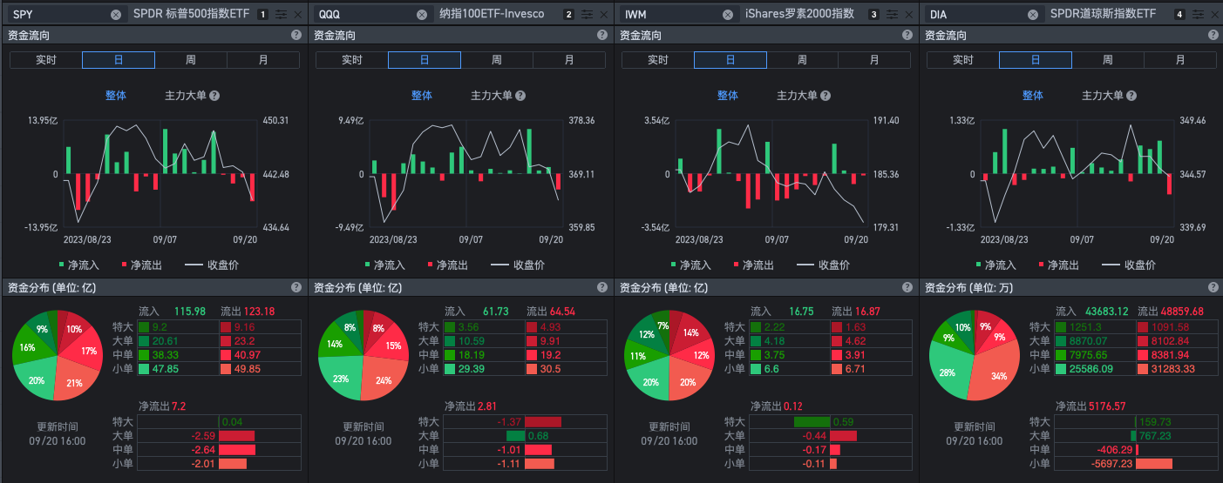Toggle 净流入 legend in SPY chart
The width and height of the screenshot is (1223, 483).
[x=79, y=265]
